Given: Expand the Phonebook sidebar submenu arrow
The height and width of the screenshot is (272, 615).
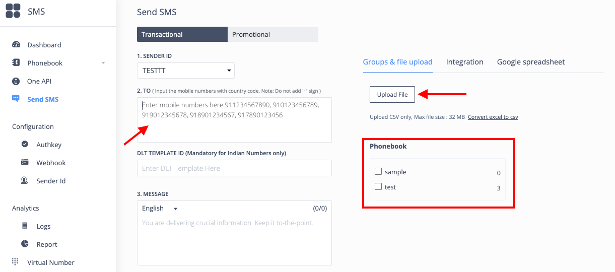Looking at the screenshot, I should (x=103, y=63).
